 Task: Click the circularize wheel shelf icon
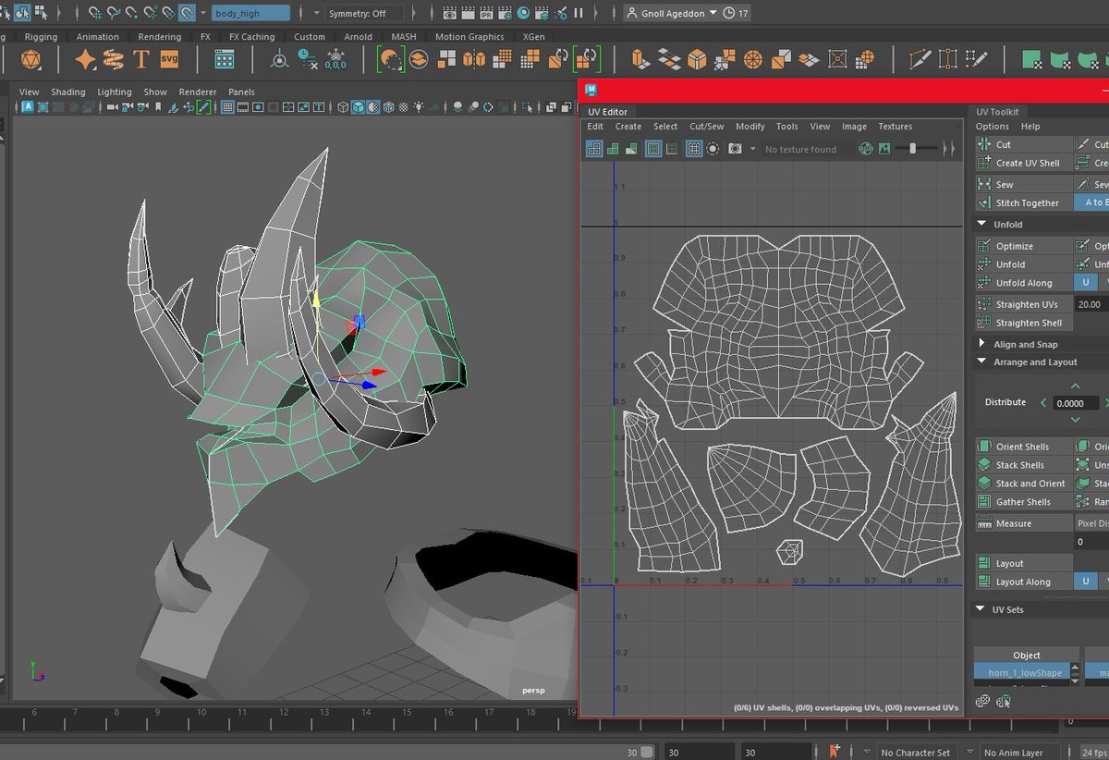[x=752, y=60]
